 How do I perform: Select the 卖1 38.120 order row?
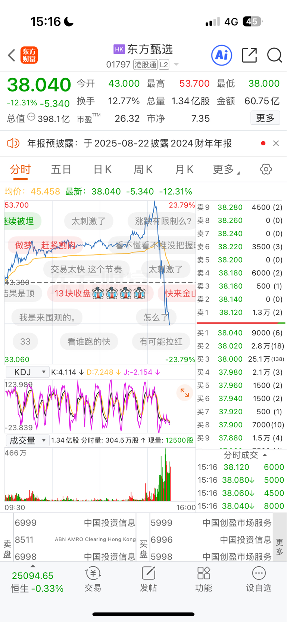(241, 312)
